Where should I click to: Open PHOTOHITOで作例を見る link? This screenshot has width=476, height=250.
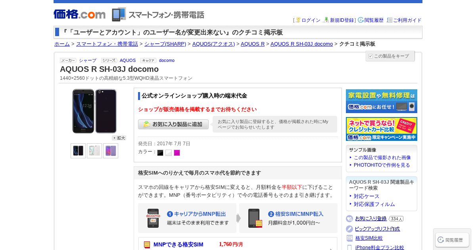click(382, 165)
